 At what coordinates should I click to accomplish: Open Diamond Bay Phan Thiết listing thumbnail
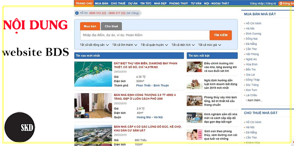[x=93, y=74]
